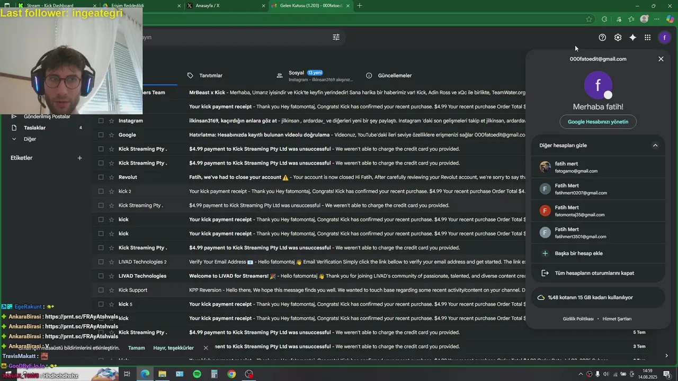Open browser favorites list icon
This screenshot has height=381, width=678.
pyautogui.click(x=631, y=19)
